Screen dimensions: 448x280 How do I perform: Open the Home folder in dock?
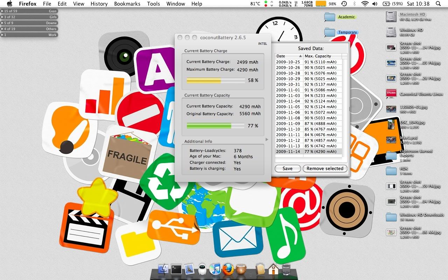273,269
